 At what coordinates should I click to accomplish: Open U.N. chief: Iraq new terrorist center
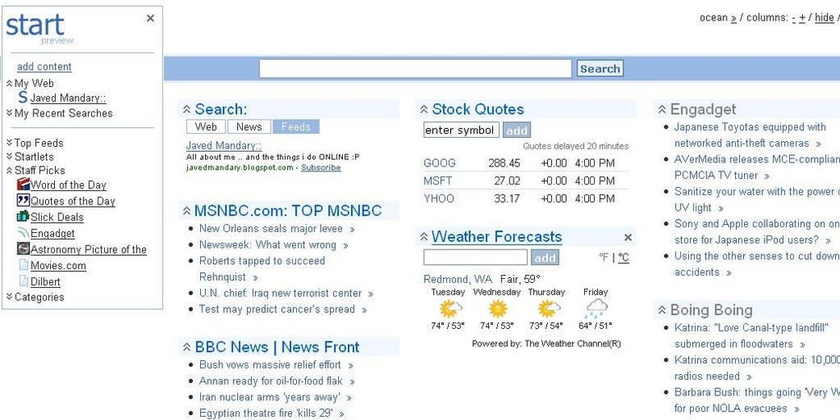click(x=281, y=293)
